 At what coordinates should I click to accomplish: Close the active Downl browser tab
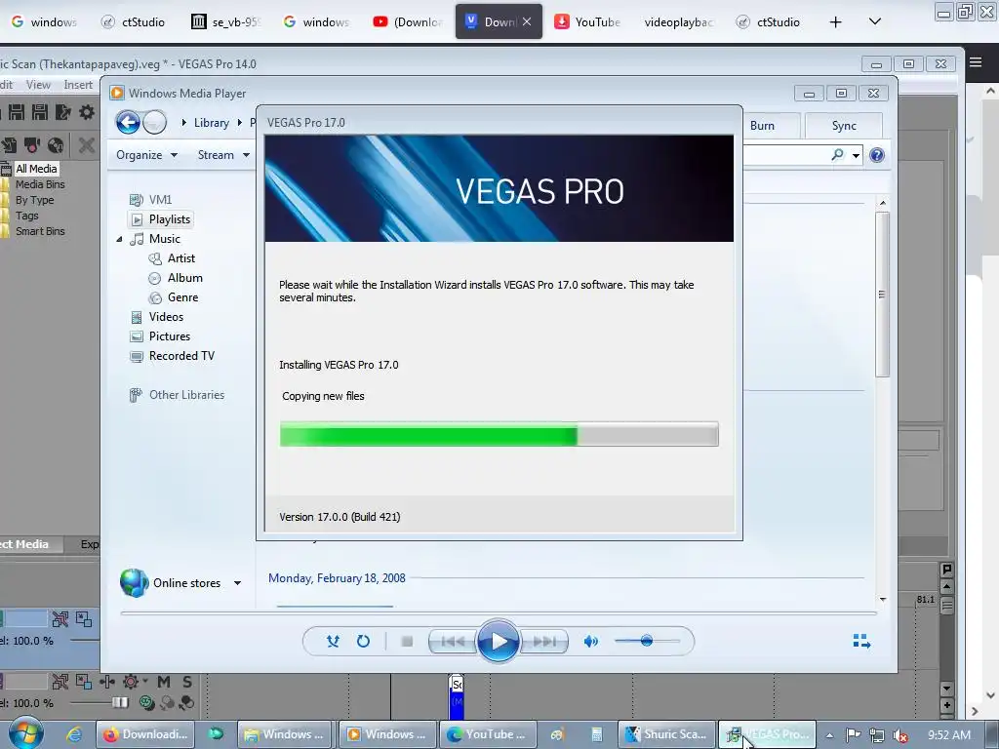526,21
